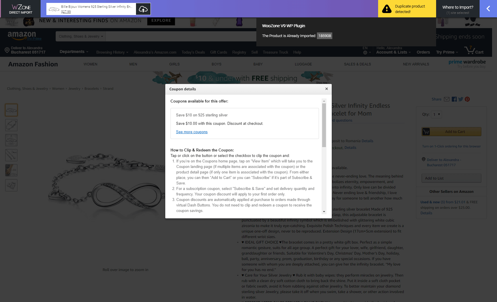Click Amazon Fashion heading link

pyautogui.click(x=33, y=64)
